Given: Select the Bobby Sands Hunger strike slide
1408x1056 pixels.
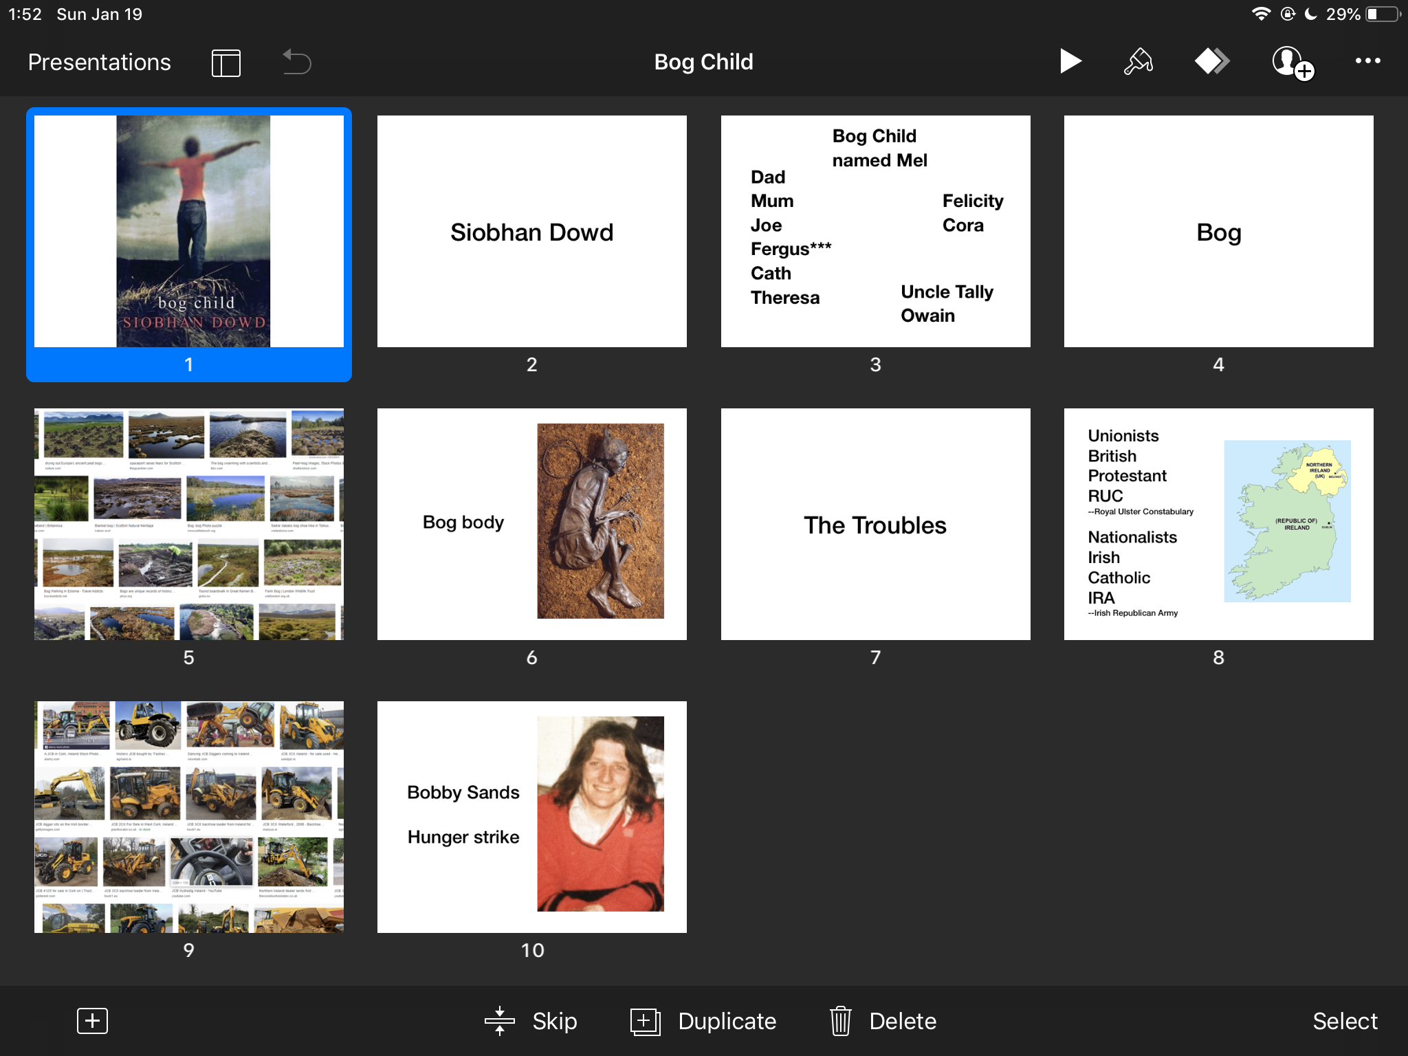Looking at the screenshot, I should pyautogui.click(x=531, y=817).
